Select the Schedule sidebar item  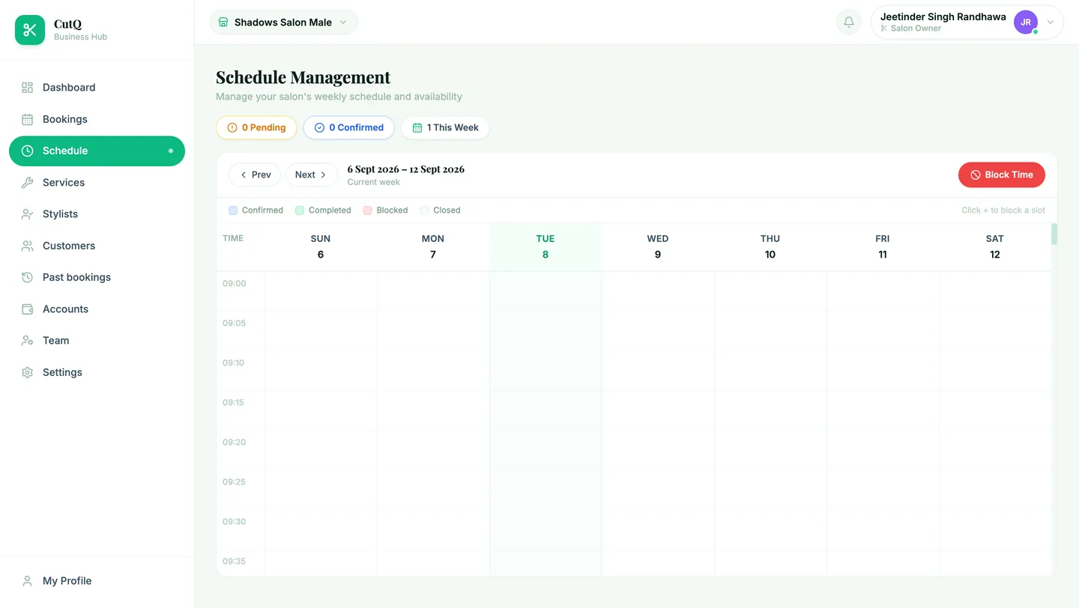[x=97, y=151]
